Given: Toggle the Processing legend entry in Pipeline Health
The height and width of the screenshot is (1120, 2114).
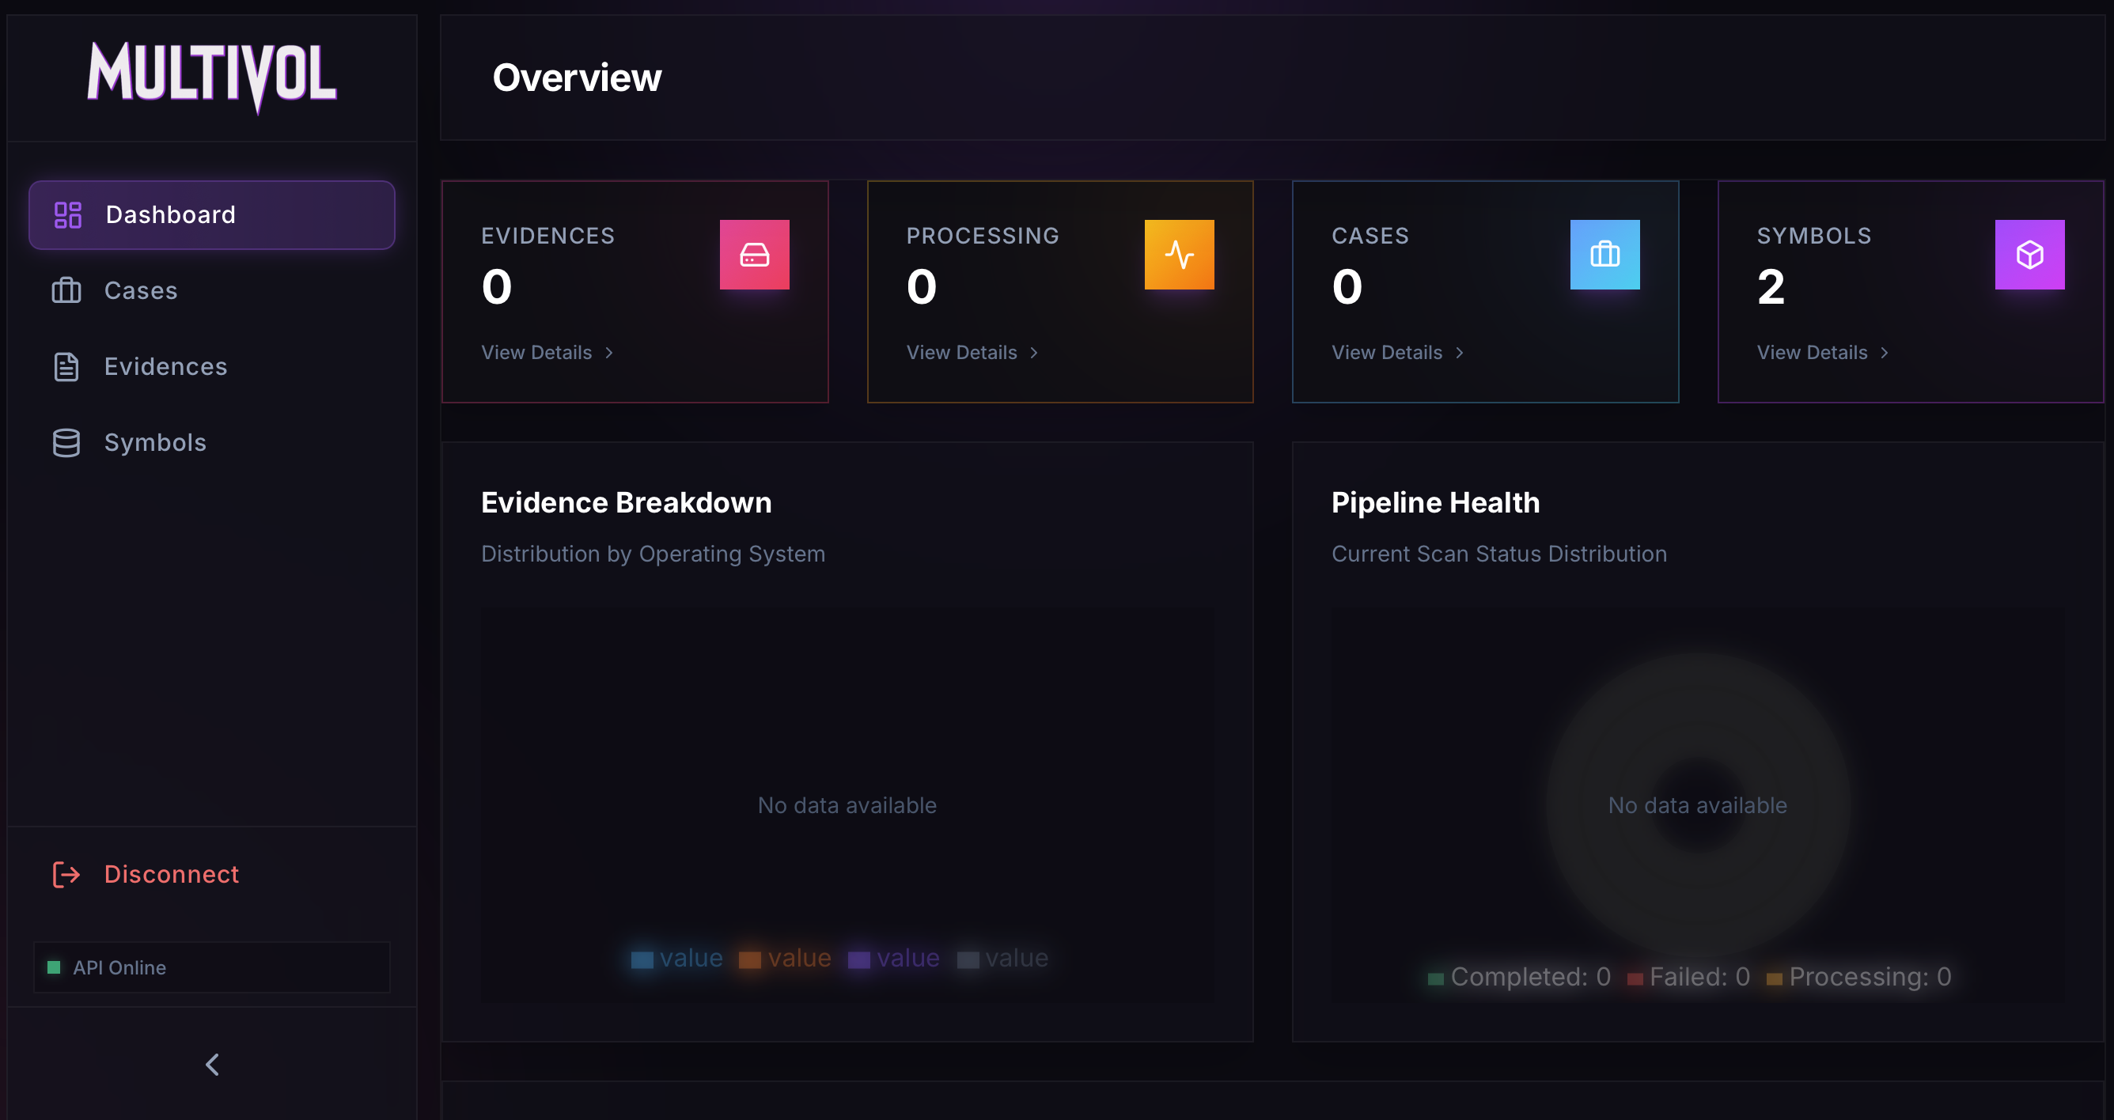Looking at the screenshot, I should (1859, 976).
